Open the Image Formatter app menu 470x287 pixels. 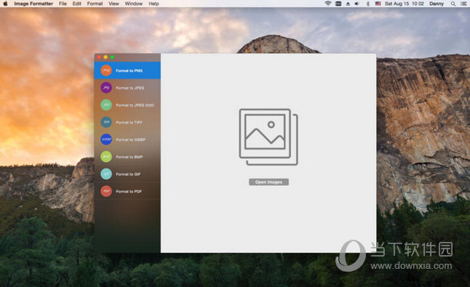(x=33, y=4)
